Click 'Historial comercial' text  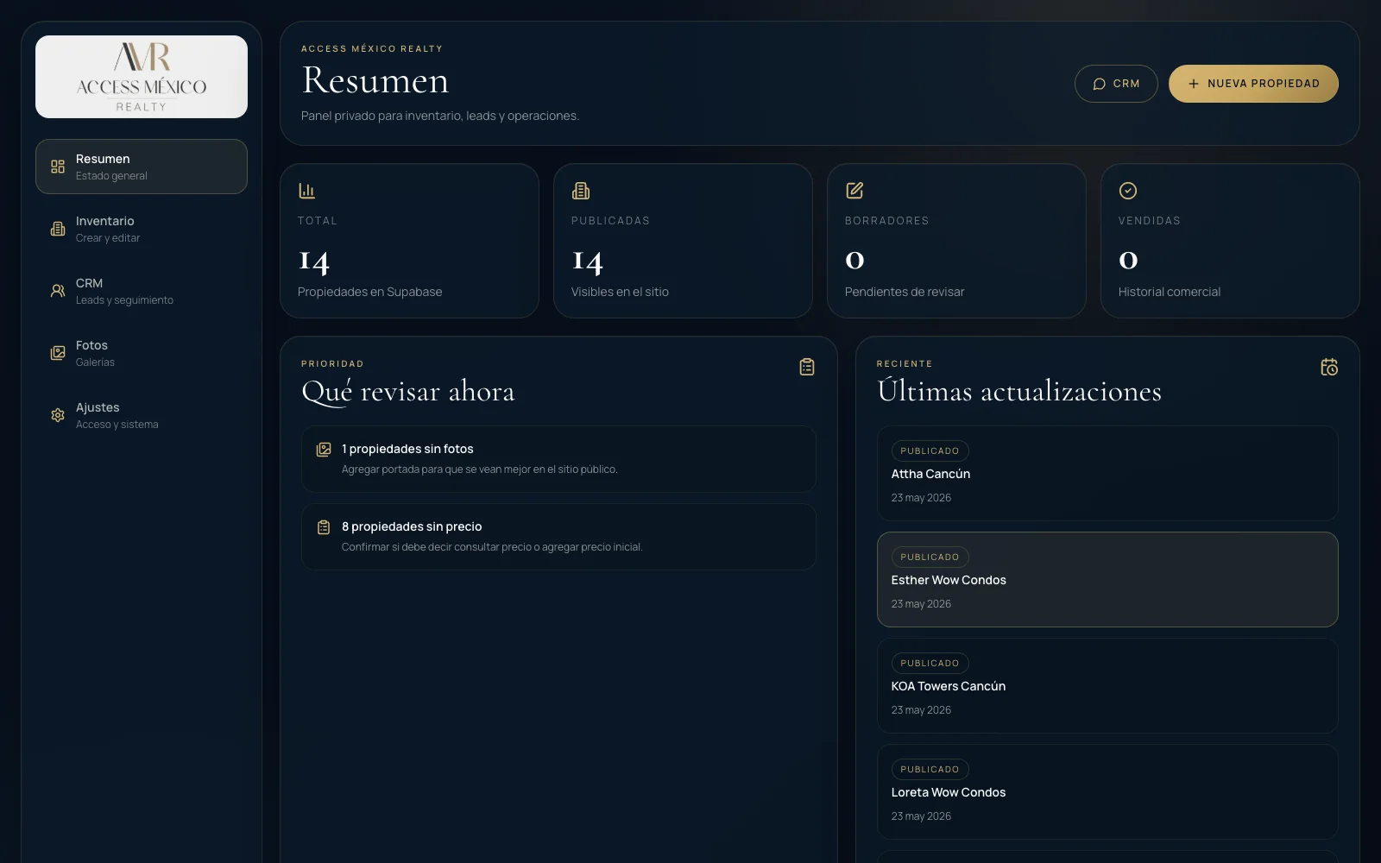[x=1170, y=292]
